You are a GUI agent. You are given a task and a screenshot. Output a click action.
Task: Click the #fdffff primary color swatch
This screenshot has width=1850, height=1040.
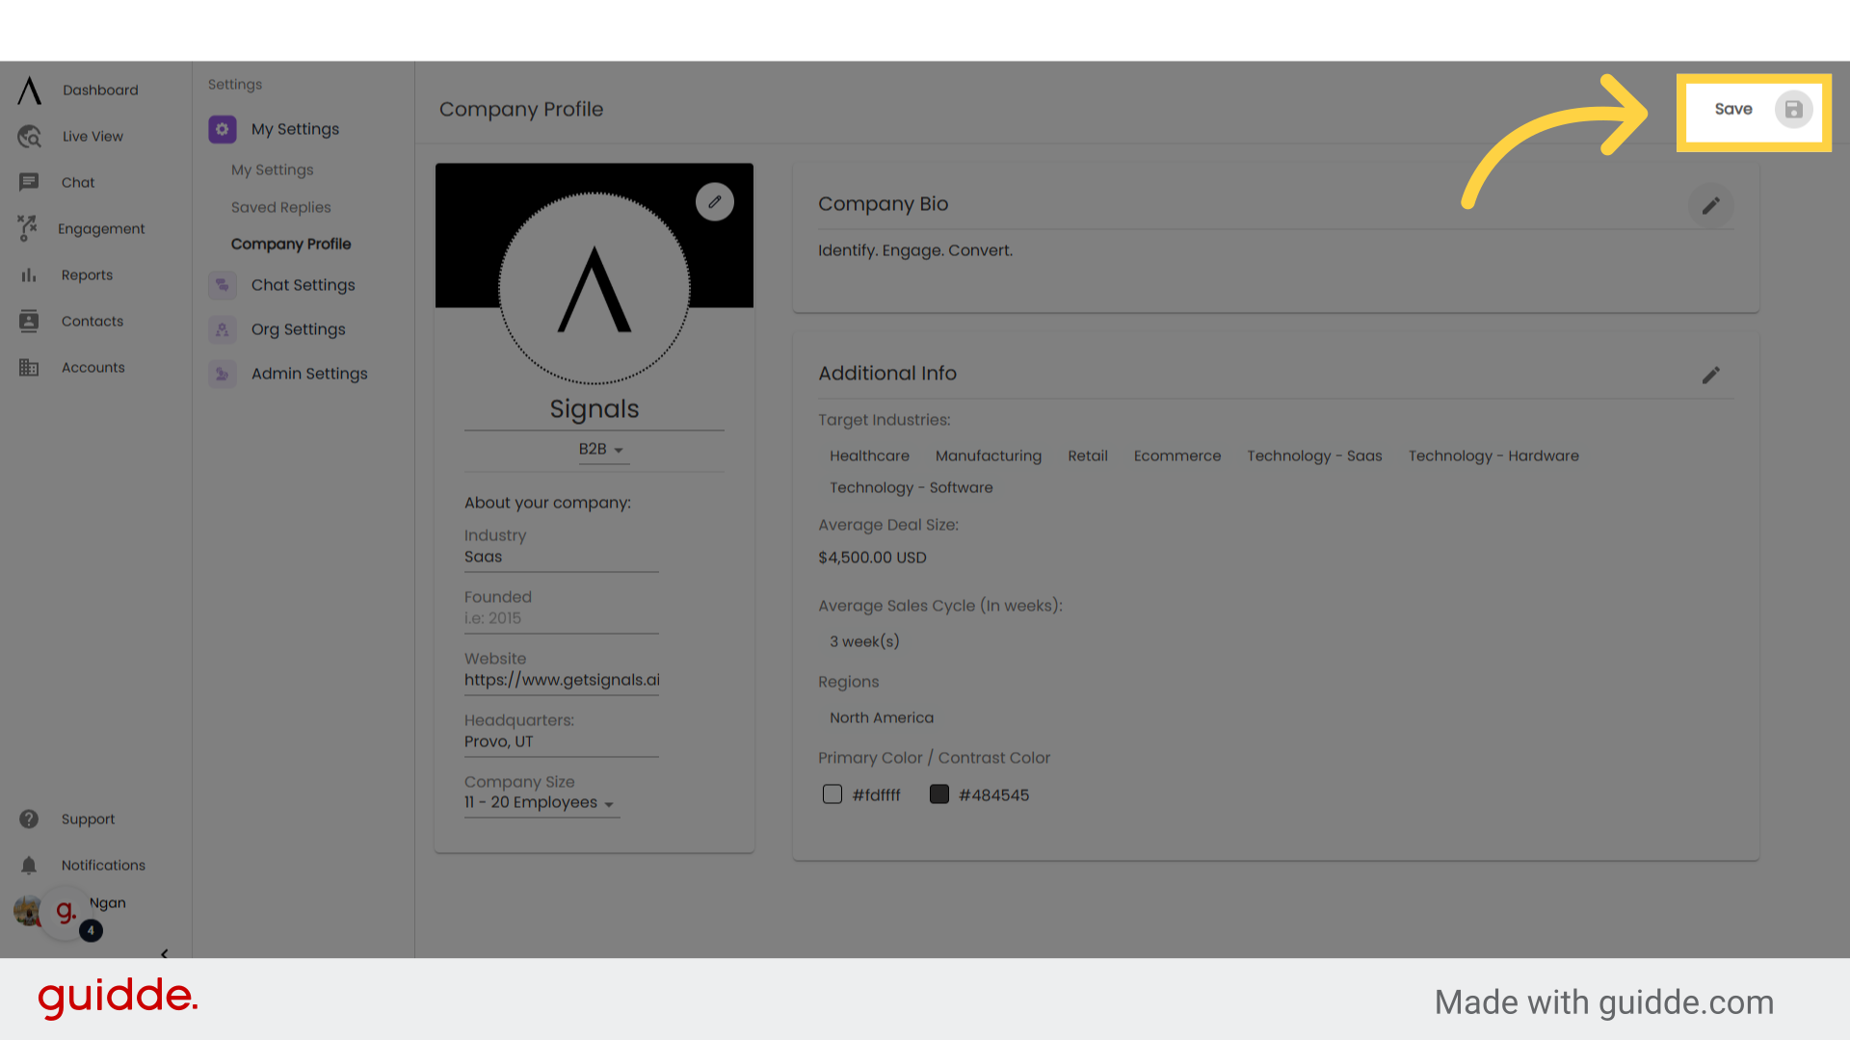coord(832,794)
